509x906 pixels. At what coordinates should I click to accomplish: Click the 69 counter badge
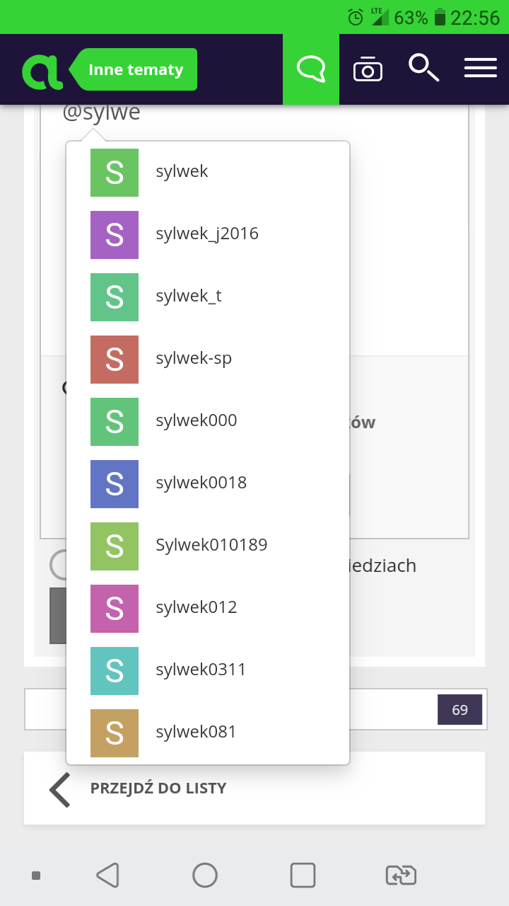[460, 710]
